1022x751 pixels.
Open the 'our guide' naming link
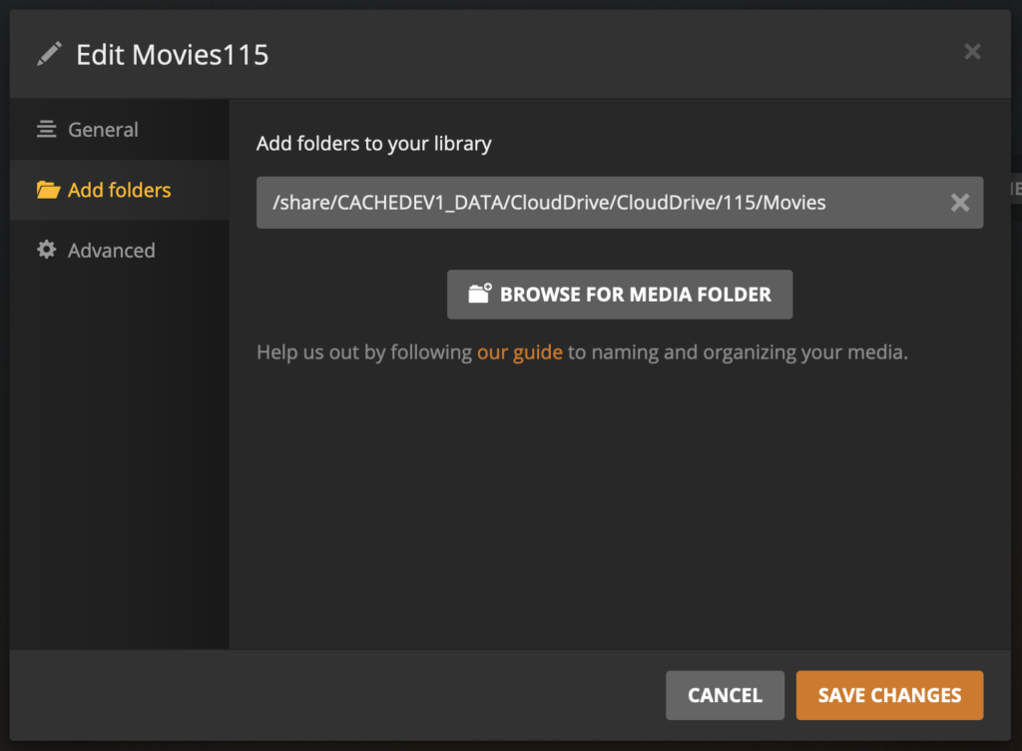(x=519, y=352)
